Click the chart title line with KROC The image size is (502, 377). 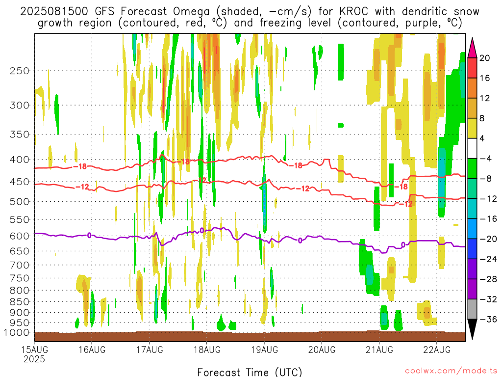point(250,12)
